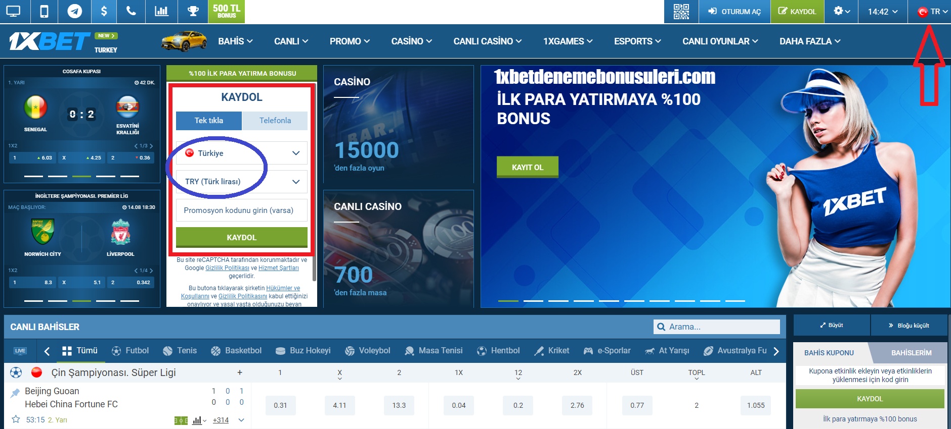The height and width of the screenshot is (429, 951).
Task: Click the Büyüt expand button
Action: pos(832,326)
